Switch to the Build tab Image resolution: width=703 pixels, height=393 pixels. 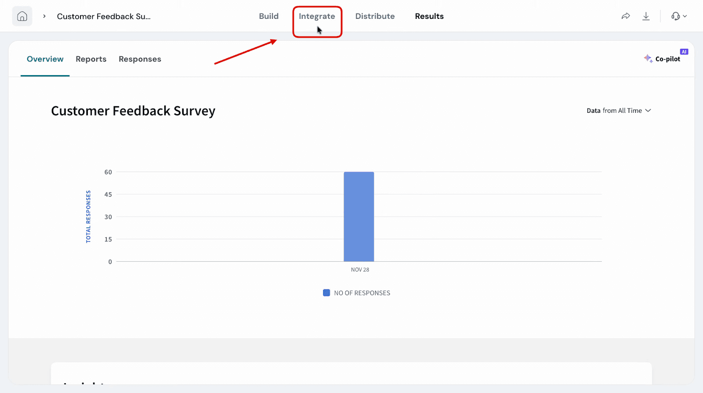(268, 16)
